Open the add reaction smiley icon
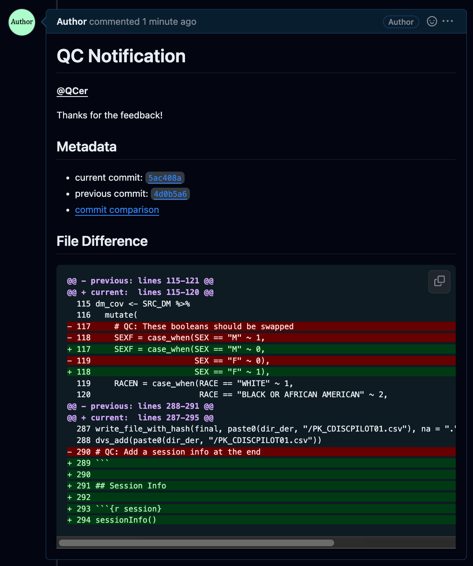This screenshot has width=473, height=566. coord(432,21)
